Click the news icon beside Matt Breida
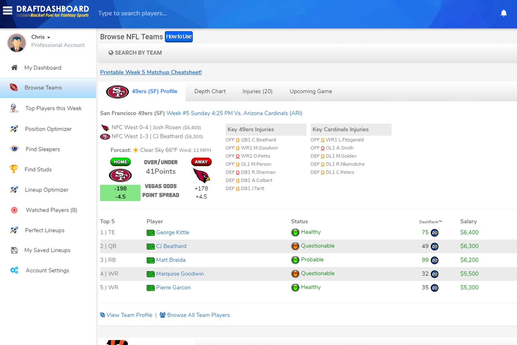Image resolution: width=517 pixels, height=345 pixels. (151, 260)
